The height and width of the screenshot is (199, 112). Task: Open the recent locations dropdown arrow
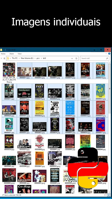coord(1,58)
